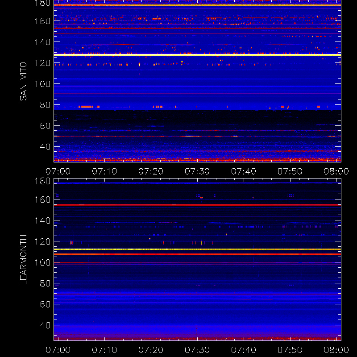Click 08:00 time label under Learmonth plot
This screenshot has width=357, height=357.
coord(336,350)
